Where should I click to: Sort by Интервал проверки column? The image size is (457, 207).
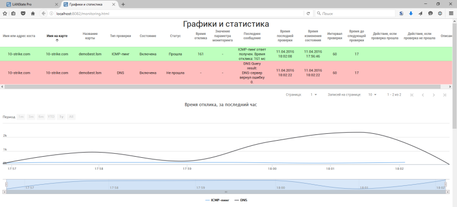point(335,36)
